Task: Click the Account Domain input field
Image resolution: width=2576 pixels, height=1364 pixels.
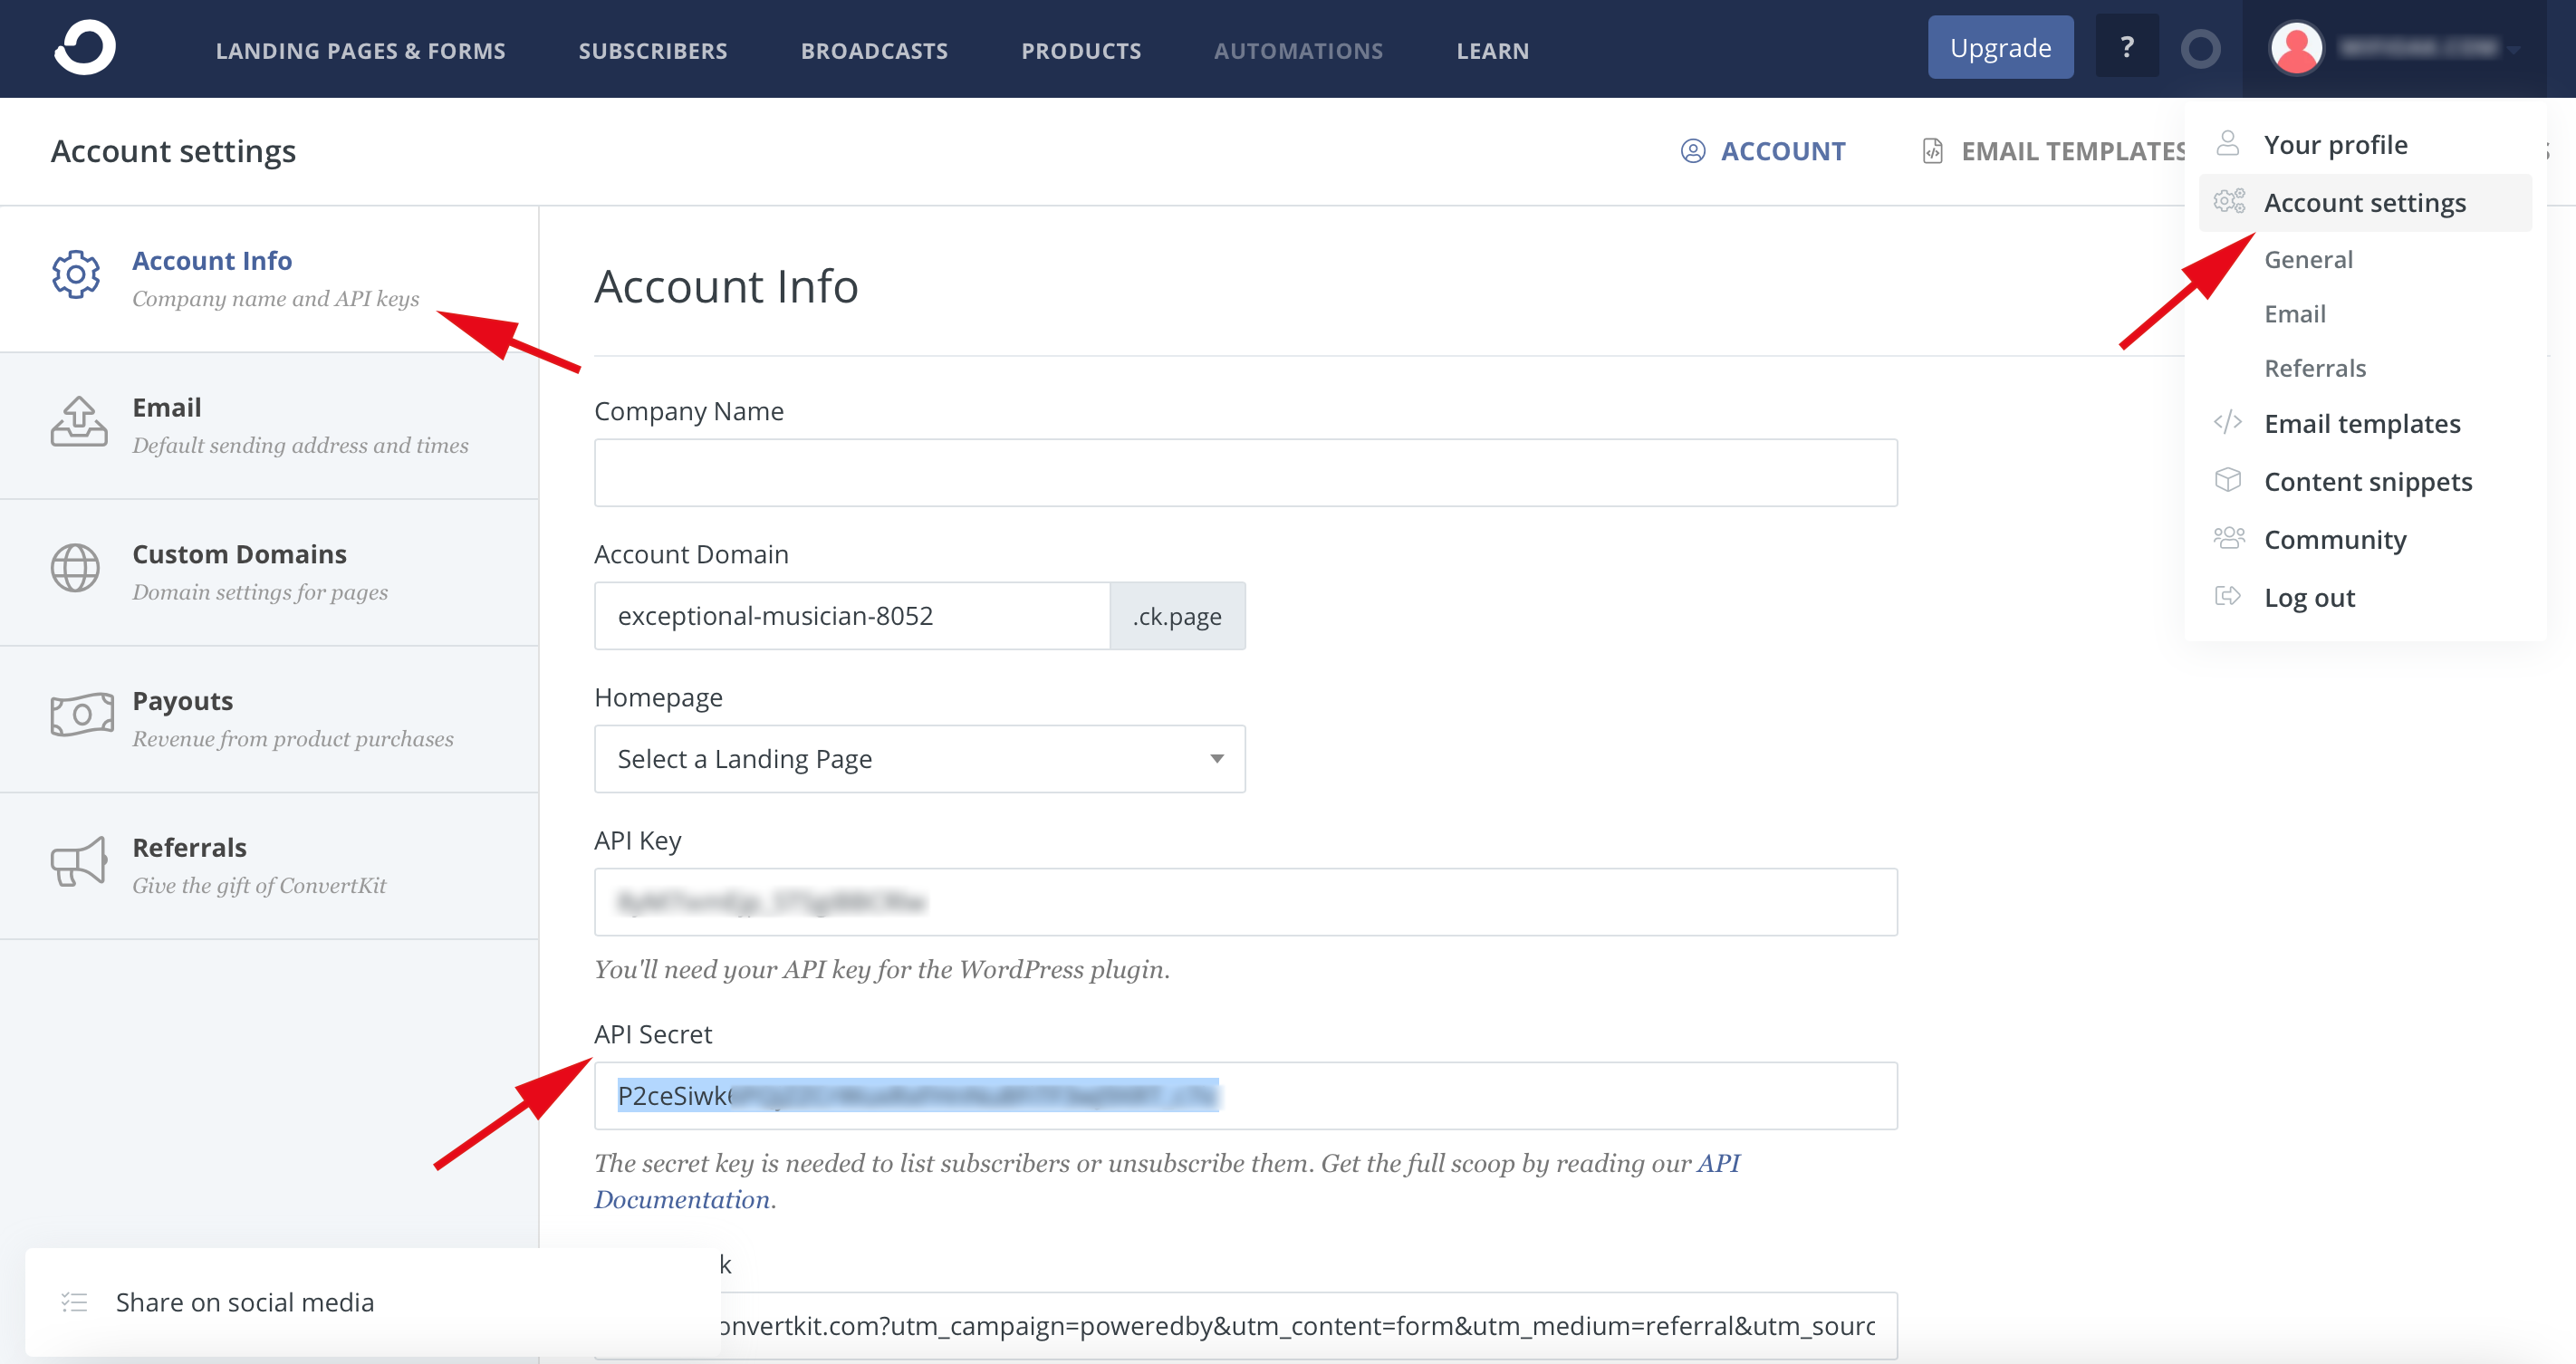Action: [x=851, y=615]
